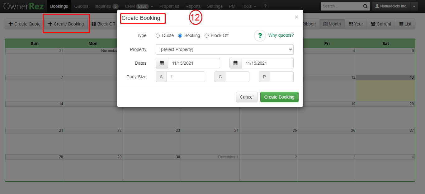
Task: Open the PM menu item
Action: point(232,6)
